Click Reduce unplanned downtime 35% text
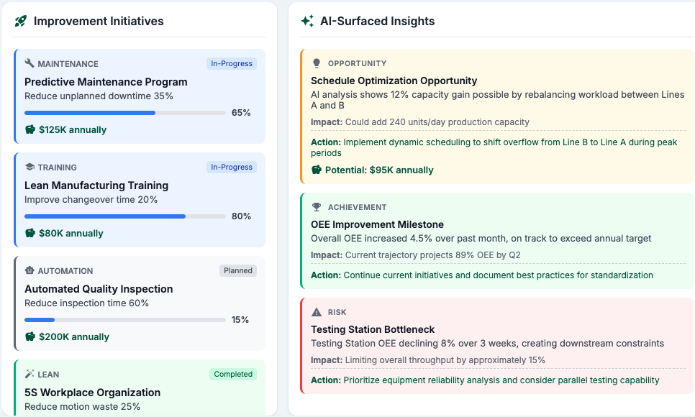Screen dimensions: 695x417 point(99,96)
